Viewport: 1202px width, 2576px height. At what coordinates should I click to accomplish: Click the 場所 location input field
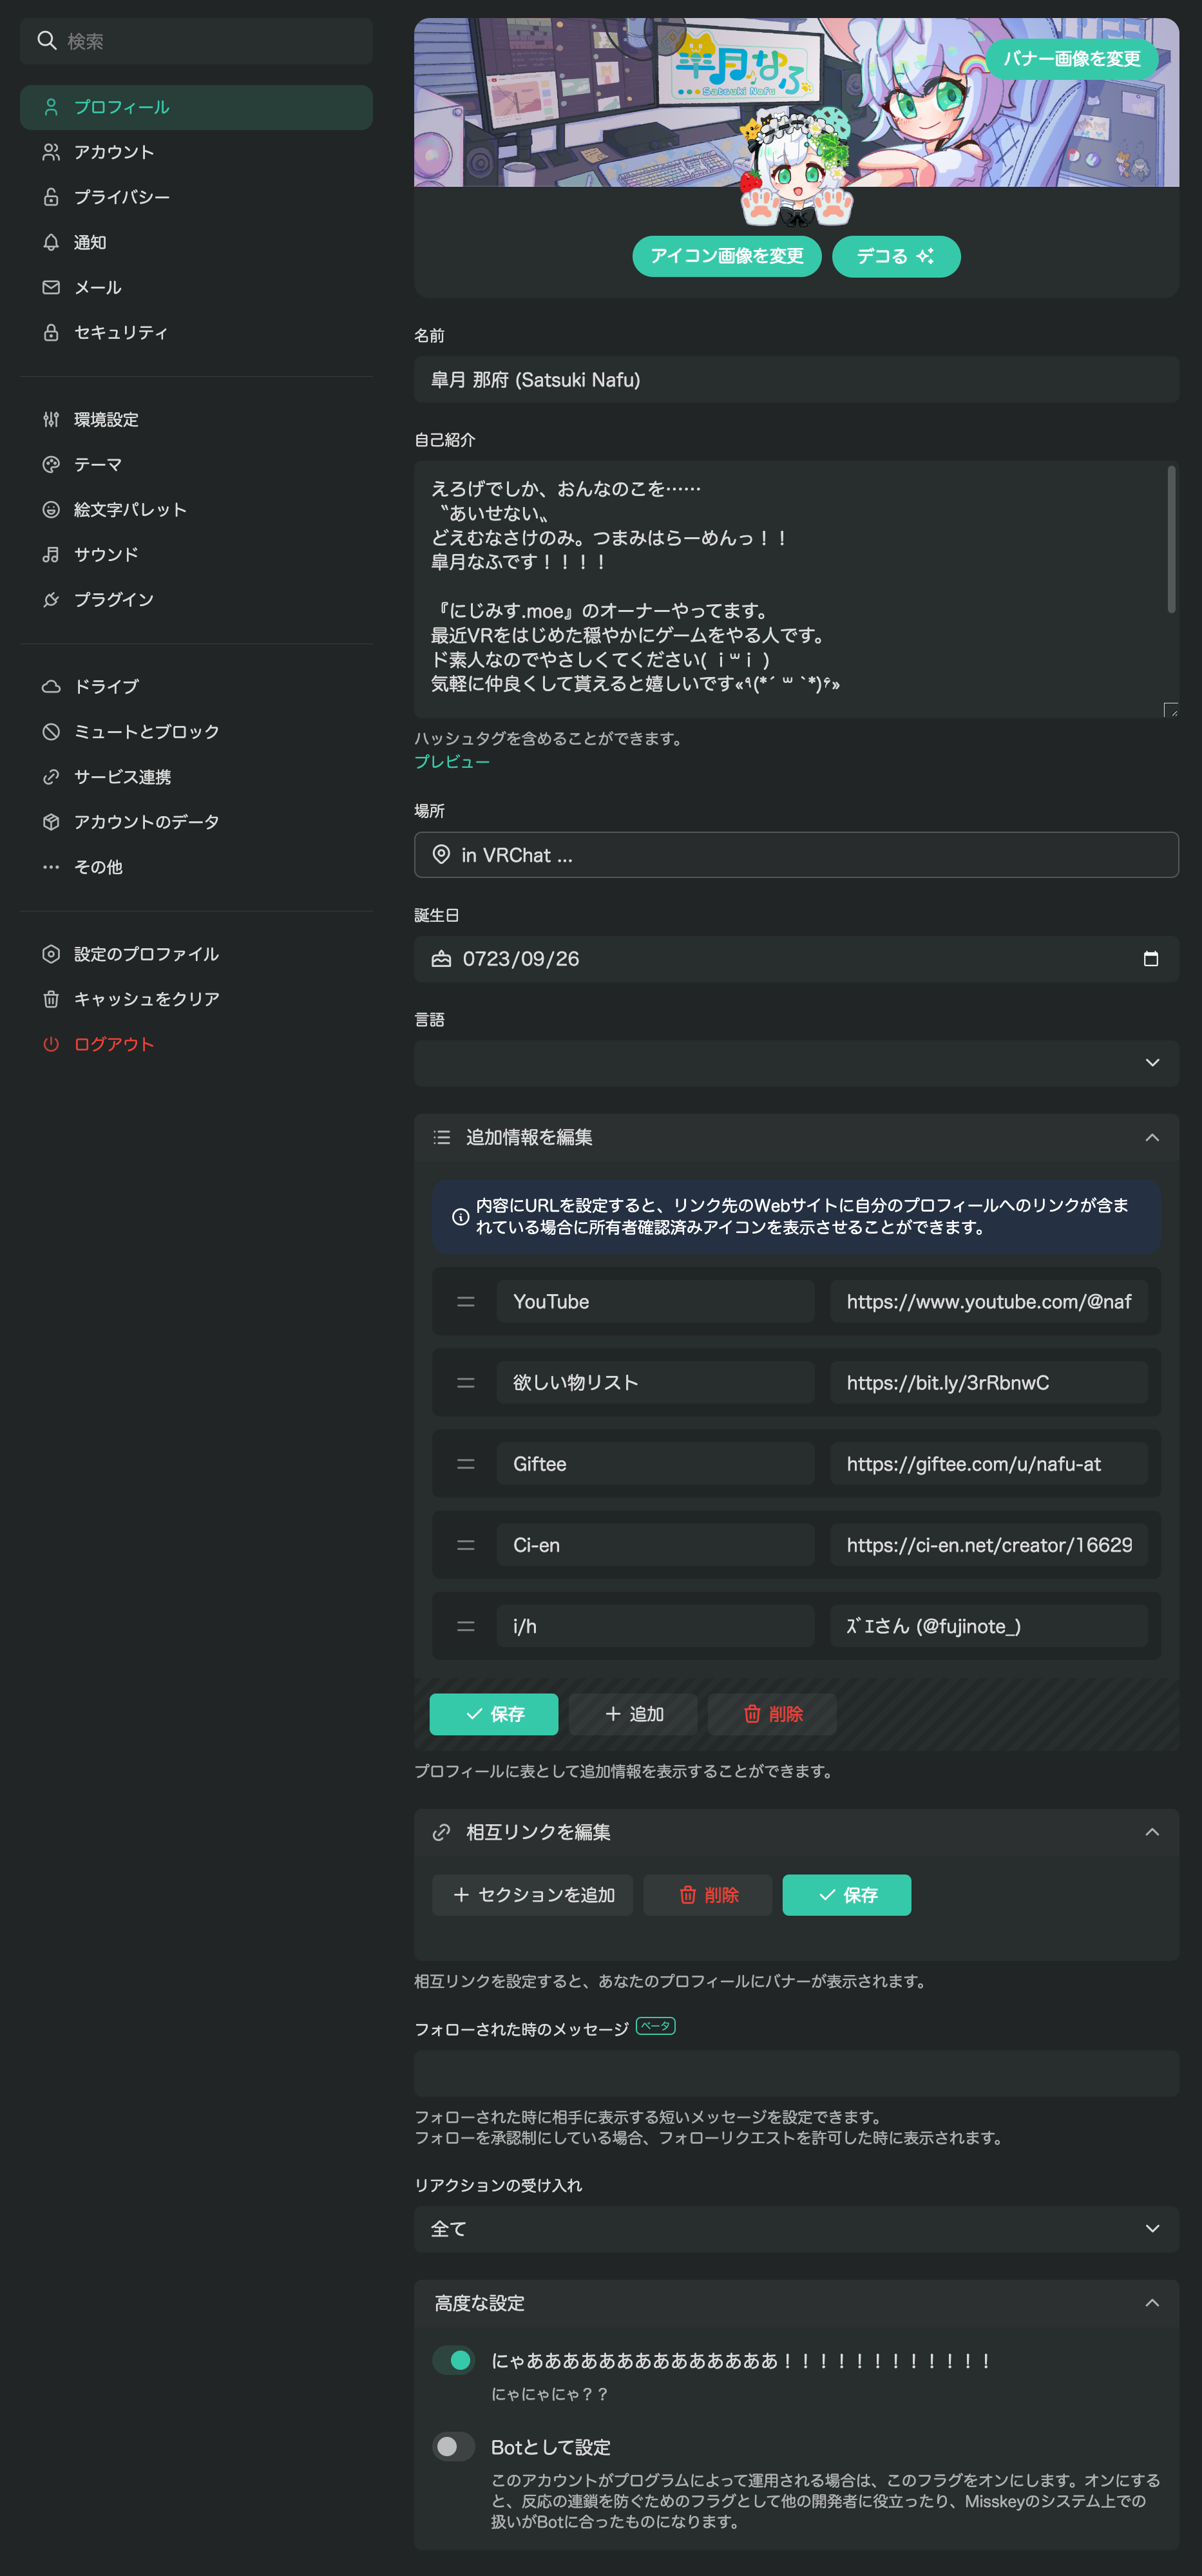(796, 854)
